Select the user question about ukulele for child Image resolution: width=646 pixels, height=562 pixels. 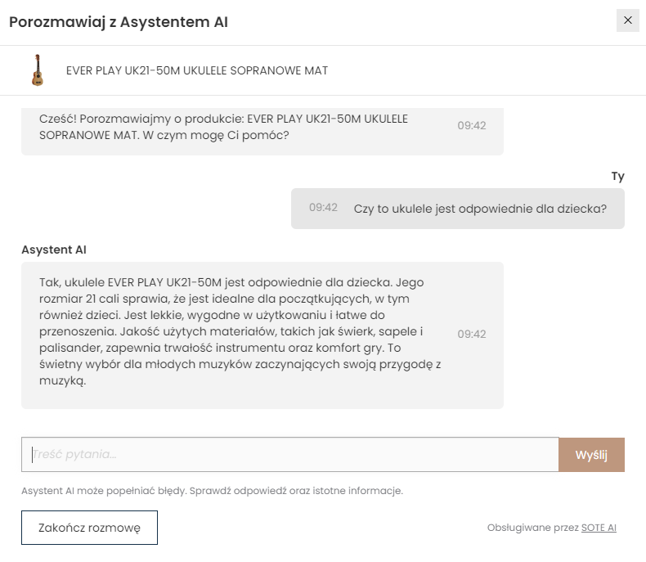tap(480, 209)
